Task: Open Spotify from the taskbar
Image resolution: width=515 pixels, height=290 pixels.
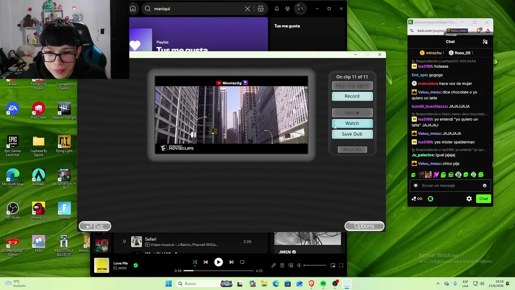Action: pos(323,284)
